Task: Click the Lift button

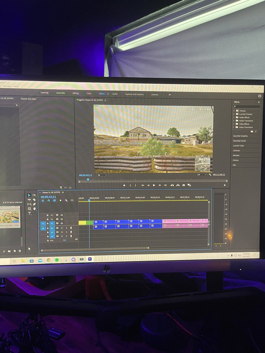Action: click(x=172, y=185)
